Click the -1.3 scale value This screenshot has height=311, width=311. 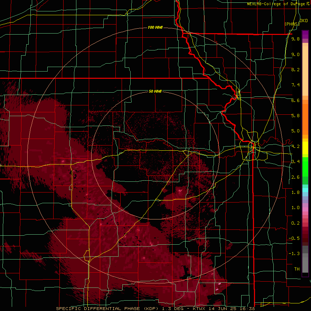coord(294,254)
